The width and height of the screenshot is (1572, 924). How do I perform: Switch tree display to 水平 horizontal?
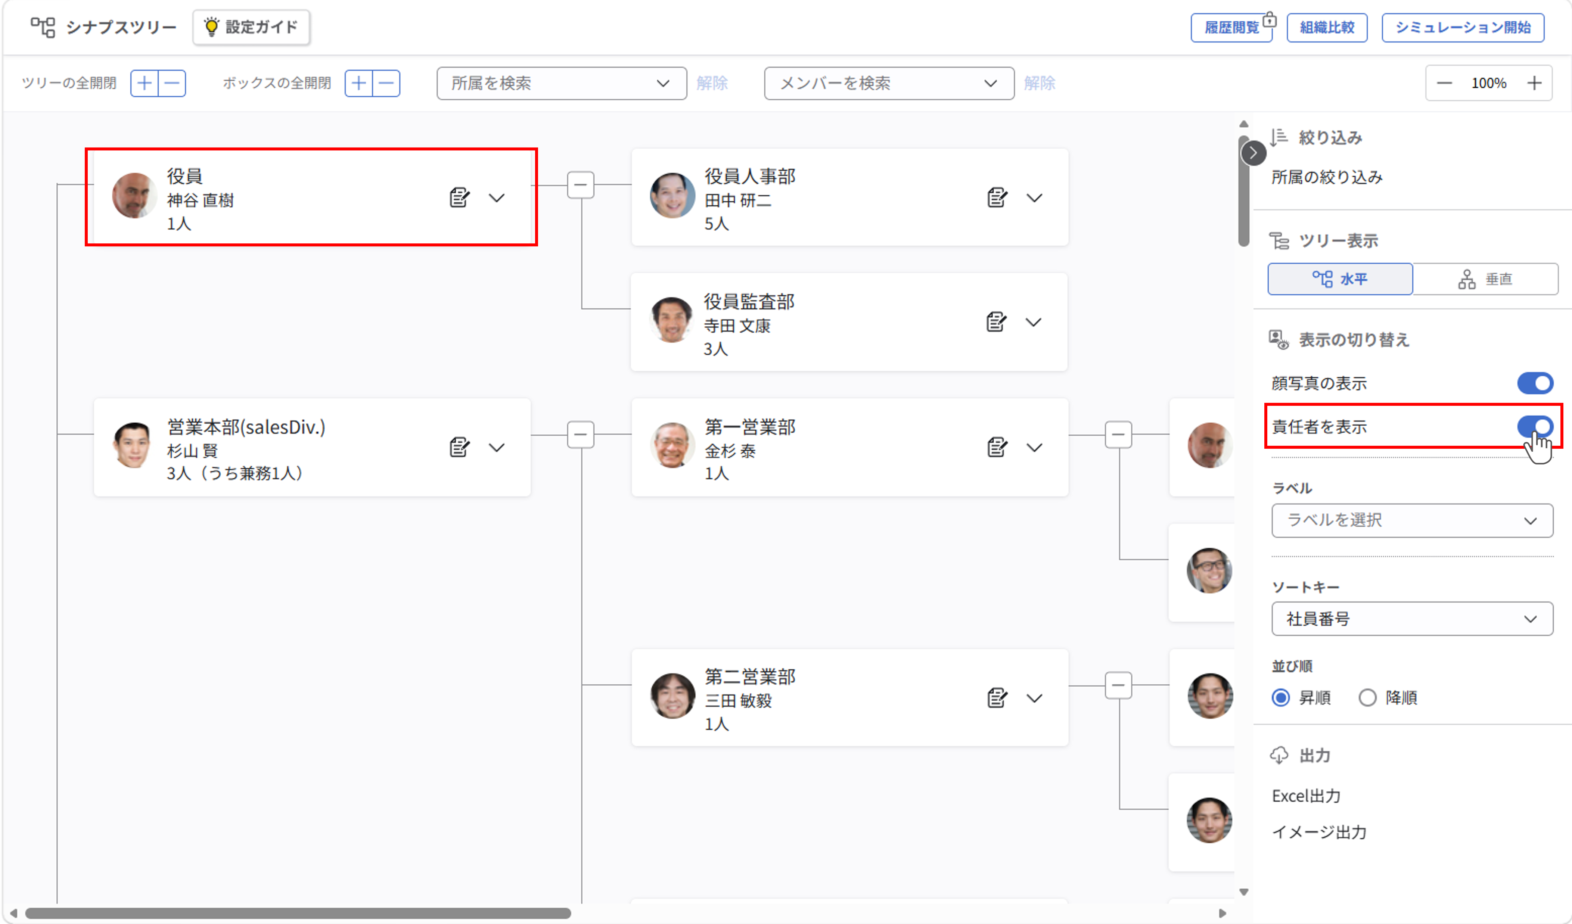point(1340,279)
